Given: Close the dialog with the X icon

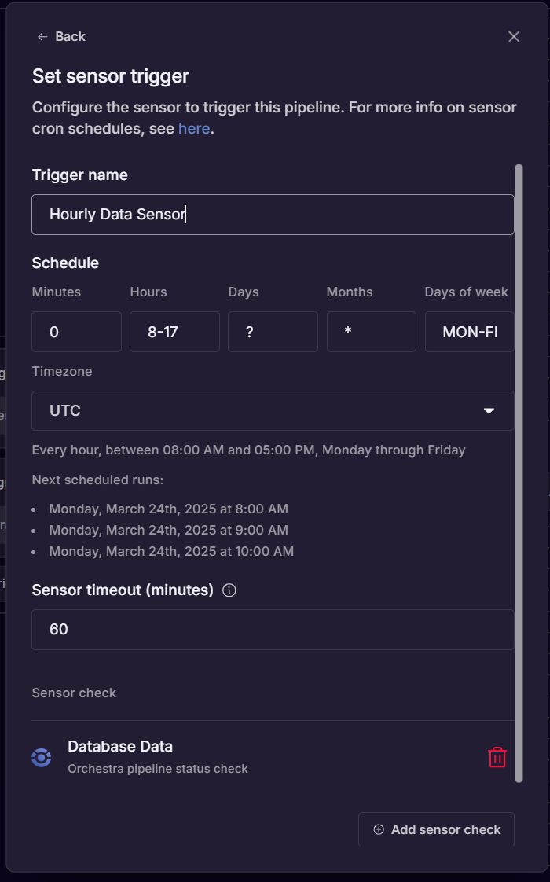Looking at the screenshot, I should [x=514, y=36].
